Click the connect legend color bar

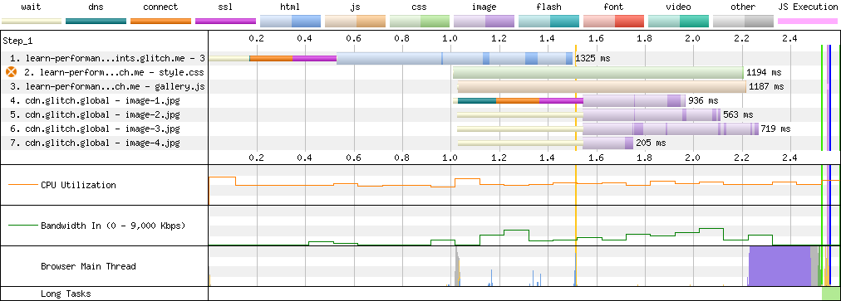pos(161,21)
